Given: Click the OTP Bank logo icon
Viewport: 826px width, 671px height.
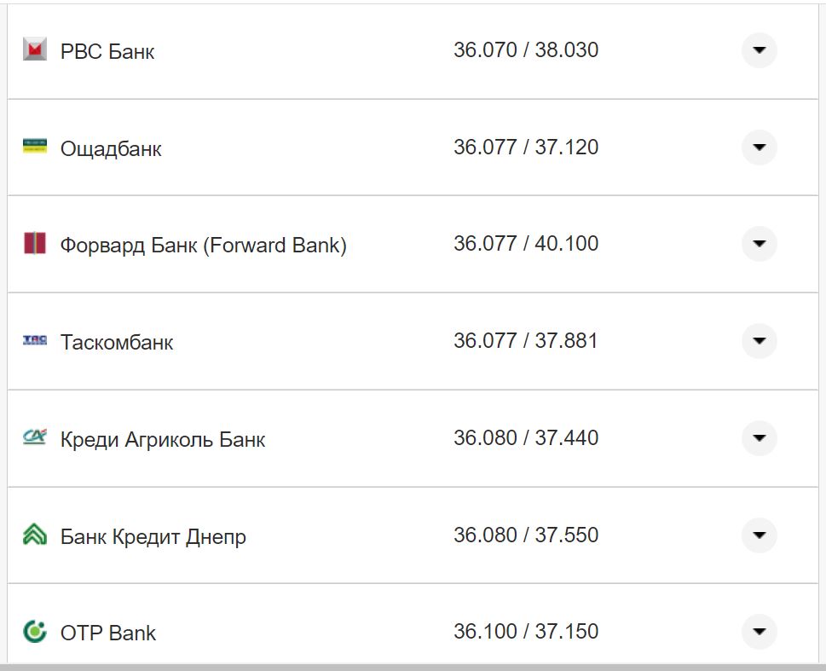Looking at the screenshot, I should pos(34,633).
